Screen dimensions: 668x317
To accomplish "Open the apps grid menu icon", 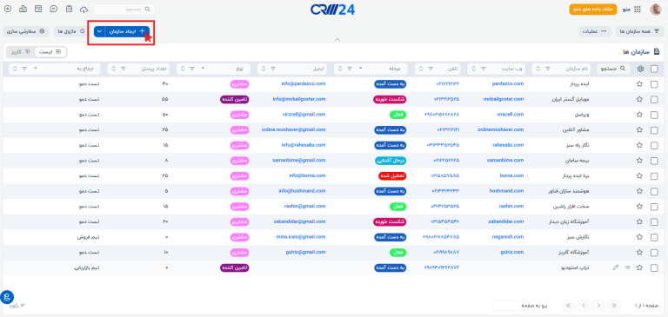I will click(x=638, y=10).
